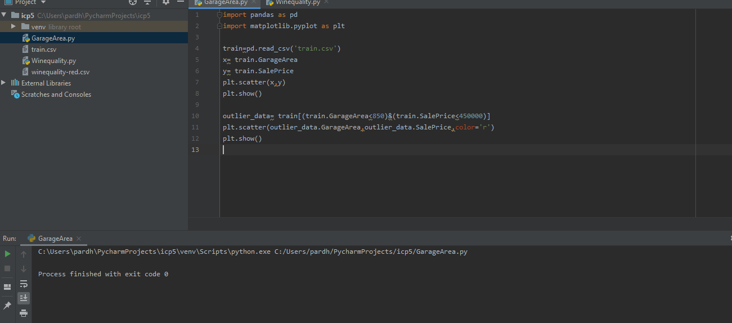Place cursor on empty line 13

pos(459,150)
